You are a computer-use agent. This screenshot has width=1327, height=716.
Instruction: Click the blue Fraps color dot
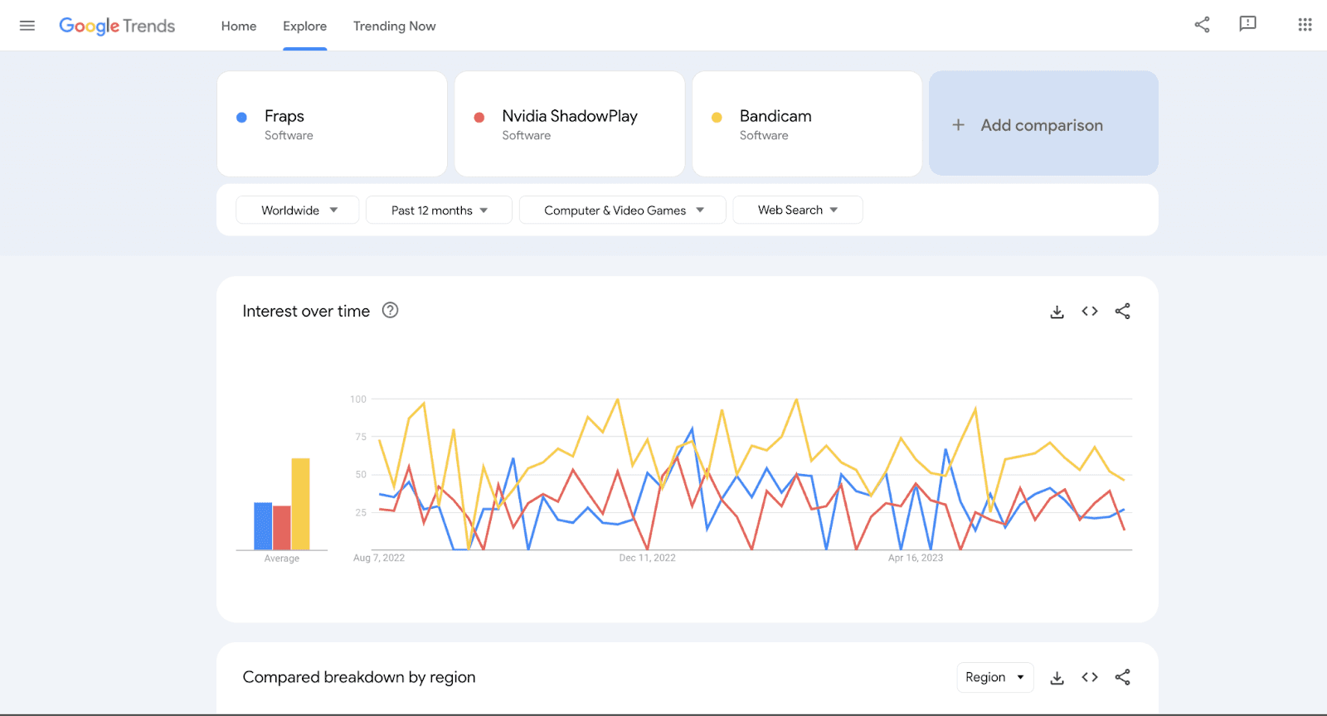pos(241,118)
